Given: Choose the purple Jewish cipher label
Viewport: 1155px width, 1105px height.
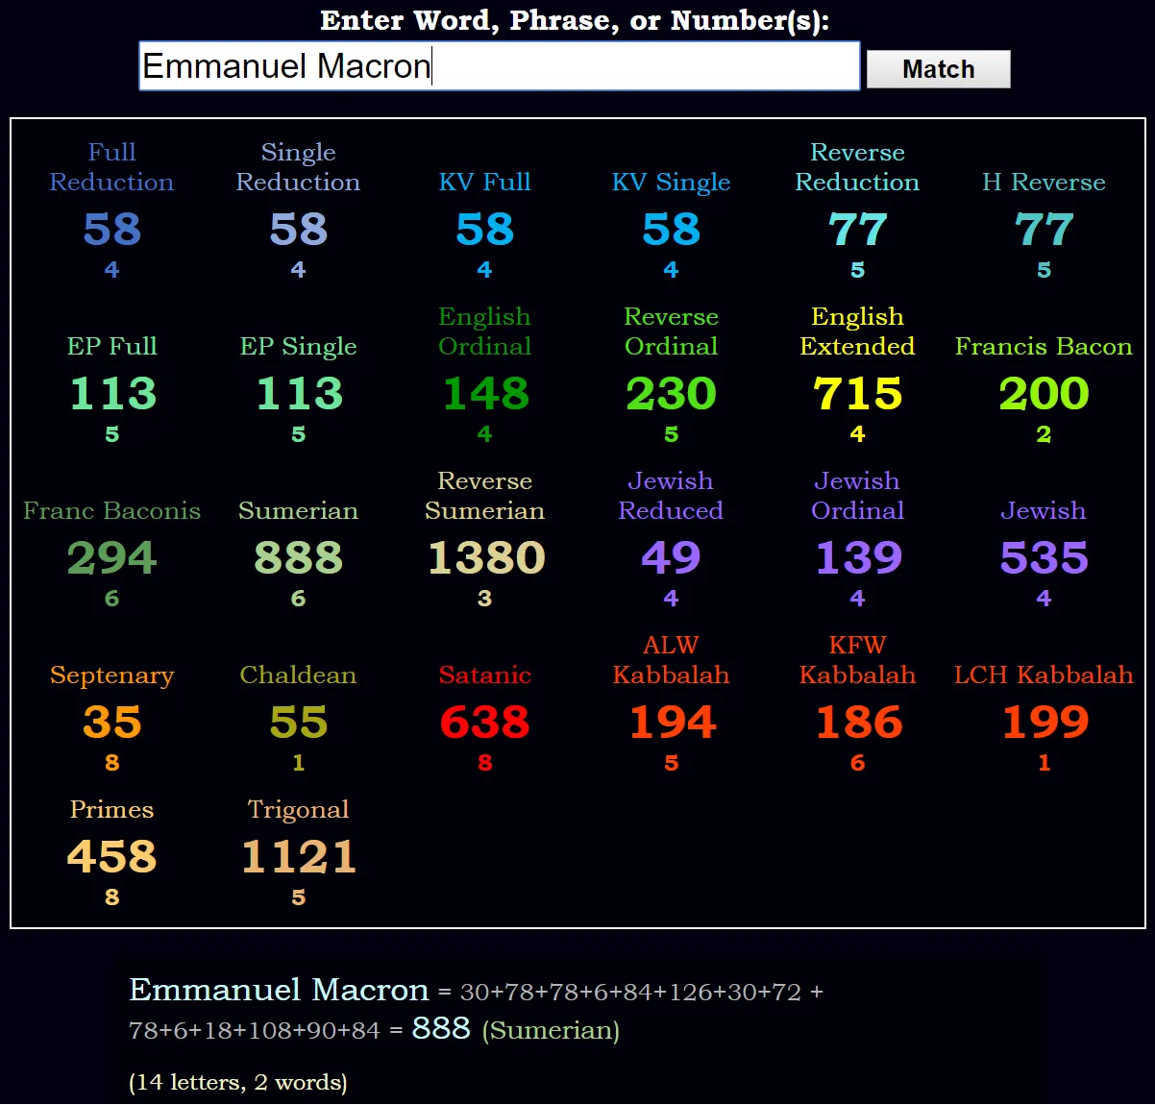Looking at the screenshot, I should pyautogui.click(x=1044, y=510).
